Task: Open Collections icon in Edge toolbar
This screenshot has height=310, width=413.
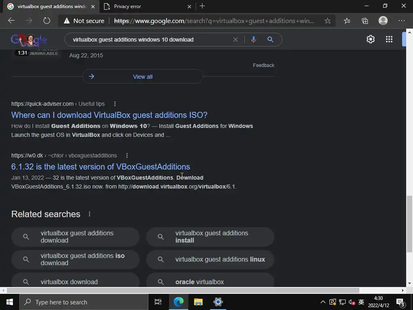Action: click(365, 21)
